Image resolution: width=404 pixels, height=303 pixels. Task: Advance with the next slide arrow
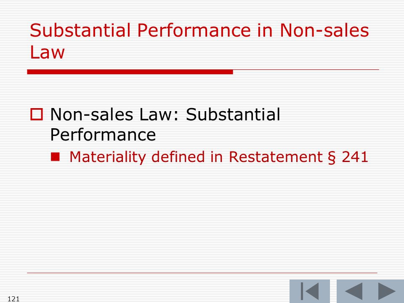tap(387, 291)
